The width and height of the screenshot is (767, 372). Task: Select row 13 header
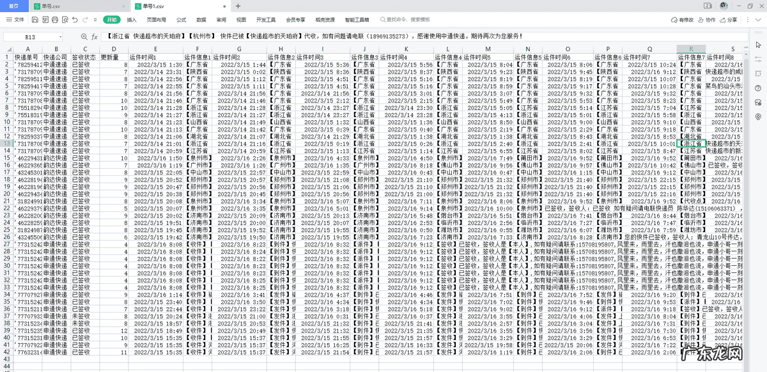(7, 143)
